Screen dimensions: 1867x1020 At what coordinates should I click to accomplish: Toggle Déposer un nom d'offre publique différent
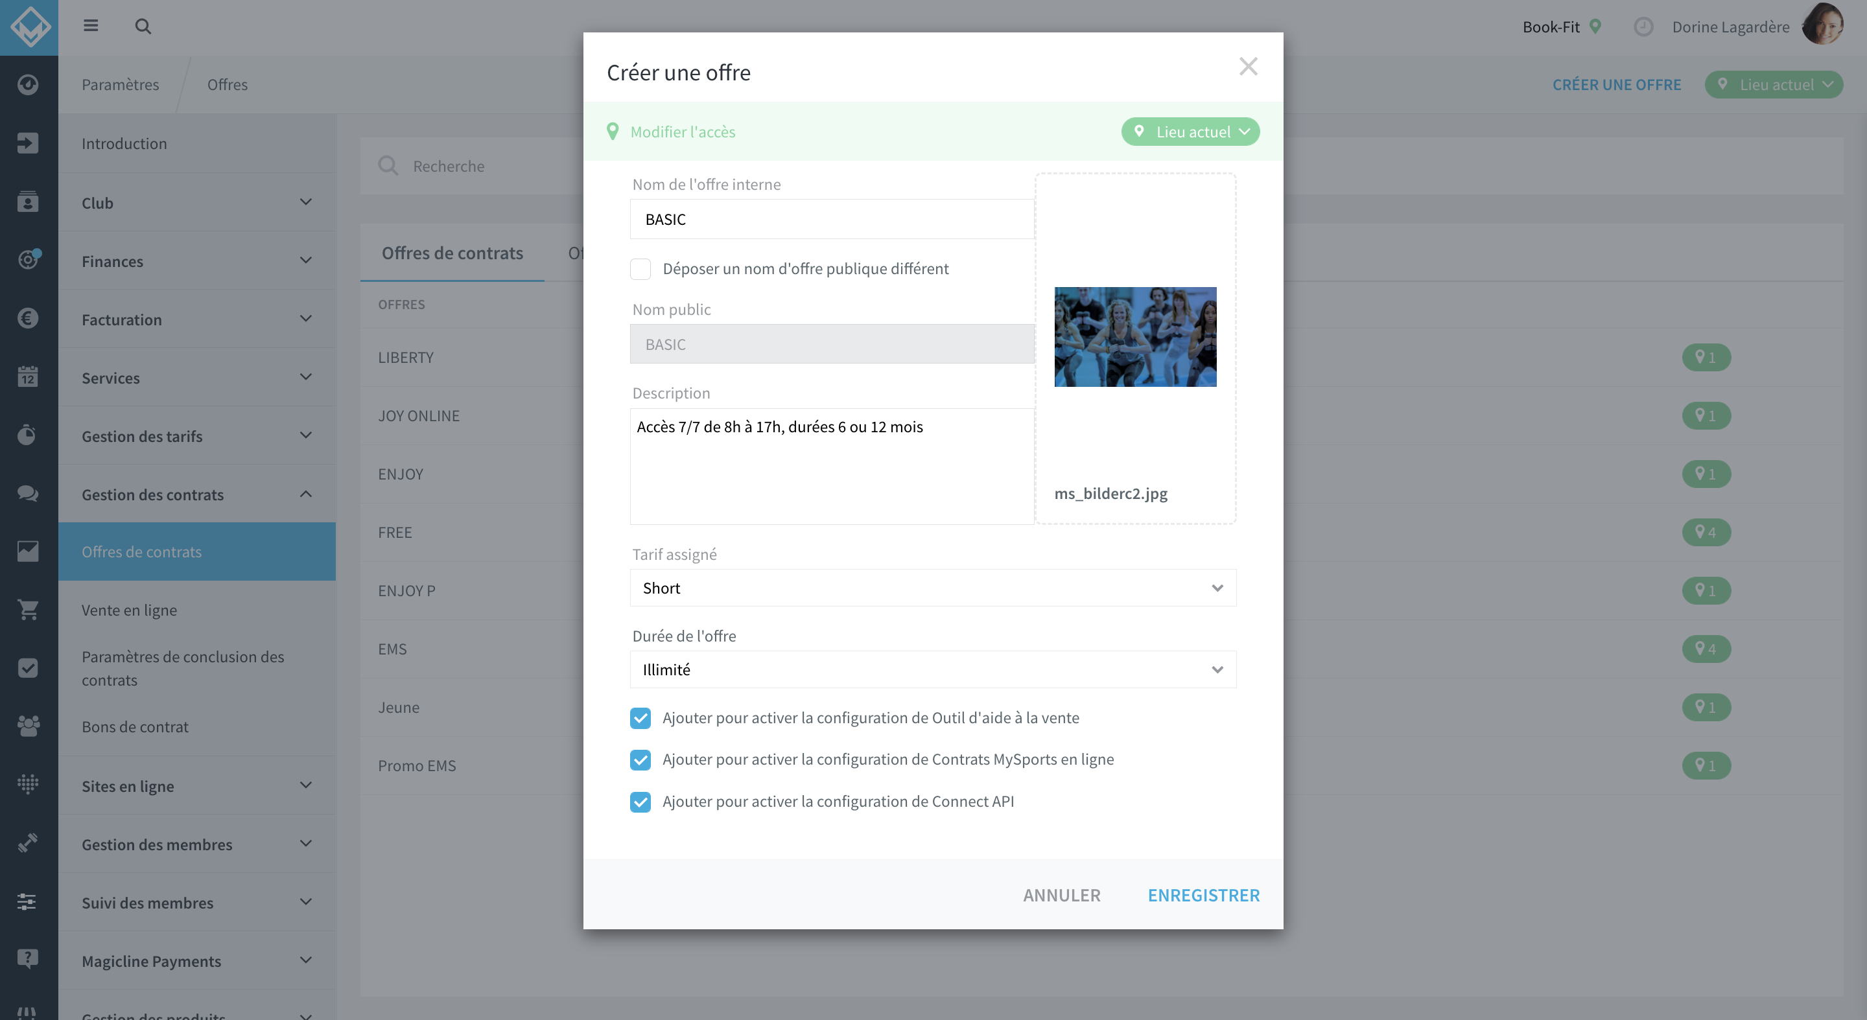640,269
